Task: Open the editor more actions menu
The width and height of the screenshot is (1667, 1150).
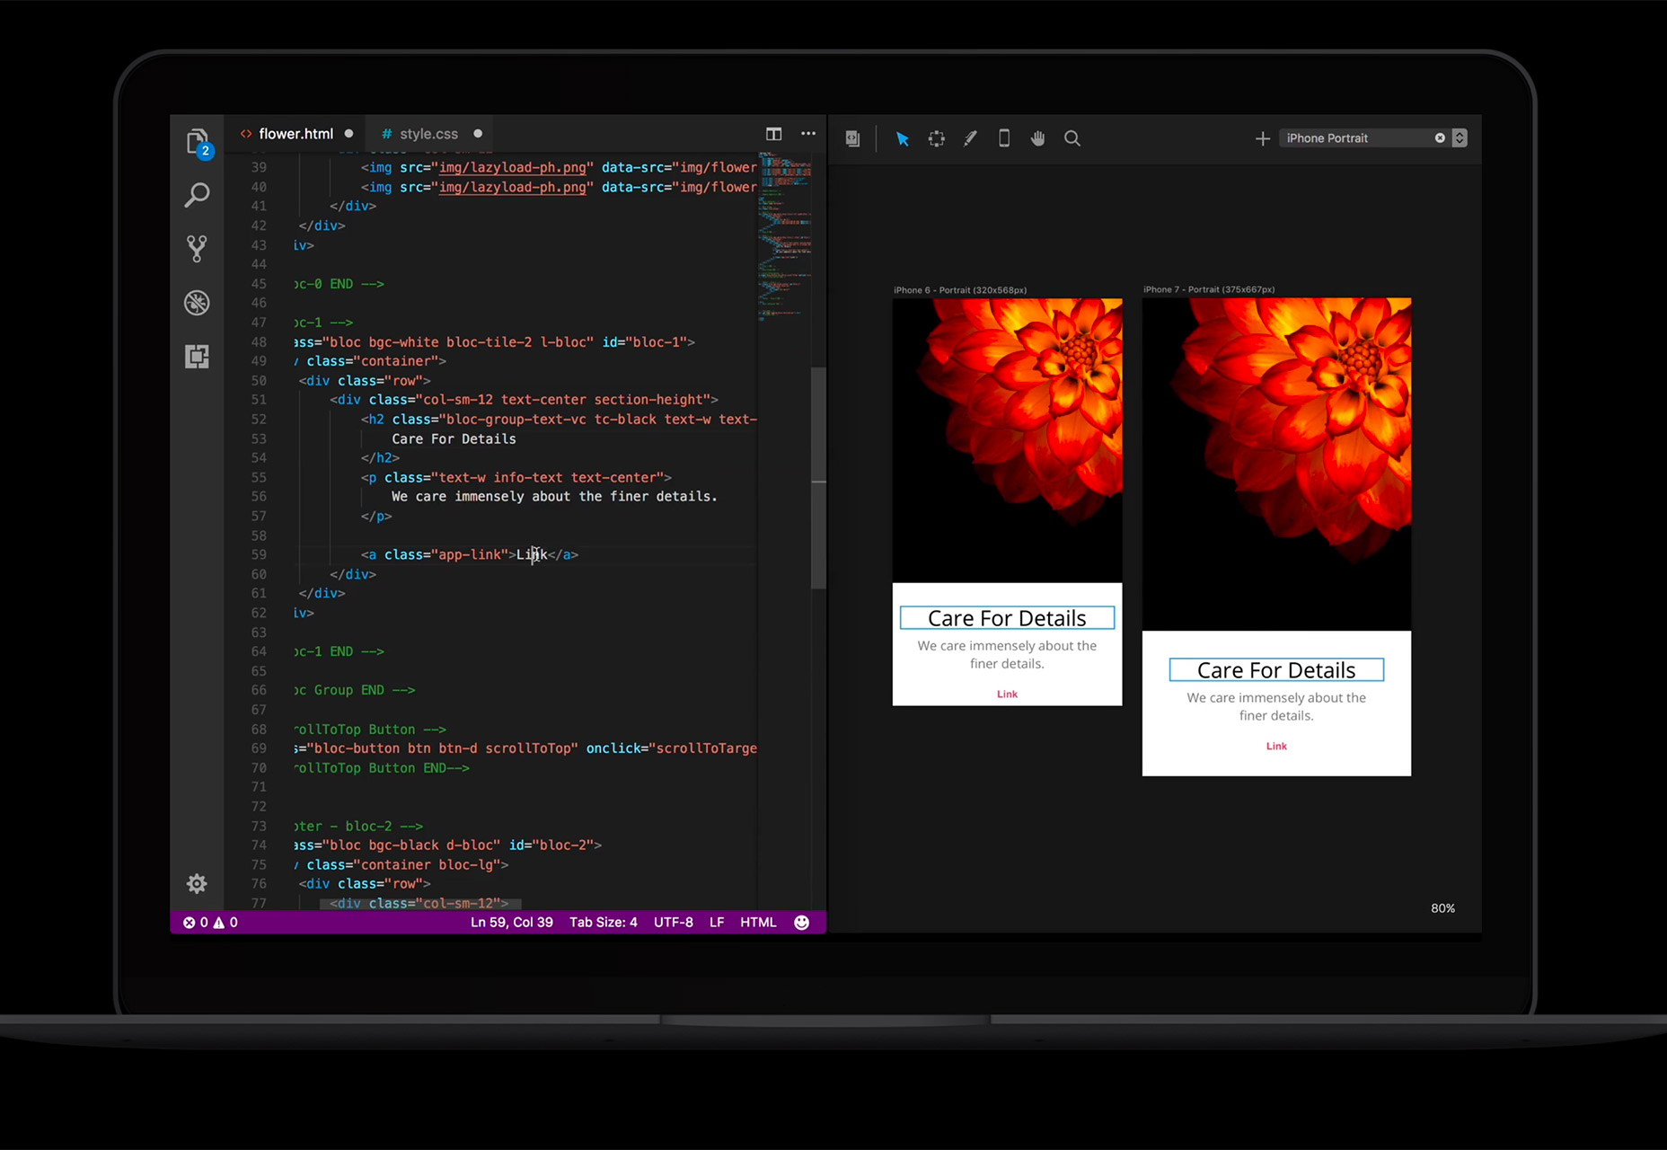Action: tap(808, 134)
